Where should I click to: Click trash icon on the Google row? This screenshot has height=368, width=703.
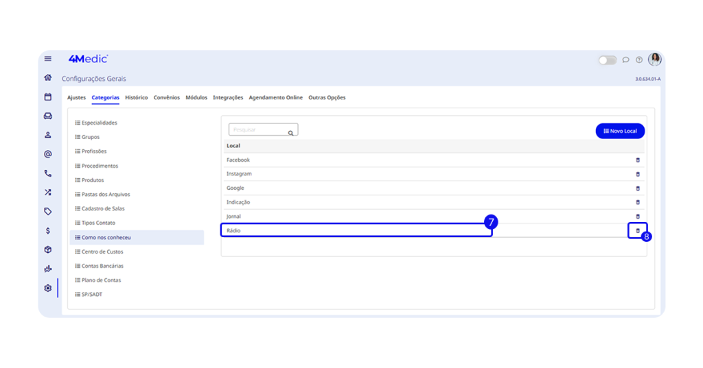point(637,188)
